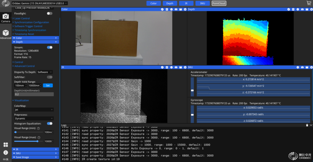Pause the IMU data view
This screenshot has width=313, height=162.
tap(298, 68)
